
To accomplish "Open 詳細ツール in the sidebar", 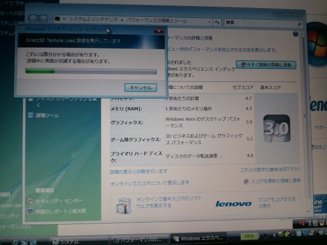I will coord(47,115).
